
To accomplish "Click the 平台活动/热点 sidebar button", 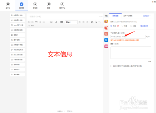I will pos(17,50).
